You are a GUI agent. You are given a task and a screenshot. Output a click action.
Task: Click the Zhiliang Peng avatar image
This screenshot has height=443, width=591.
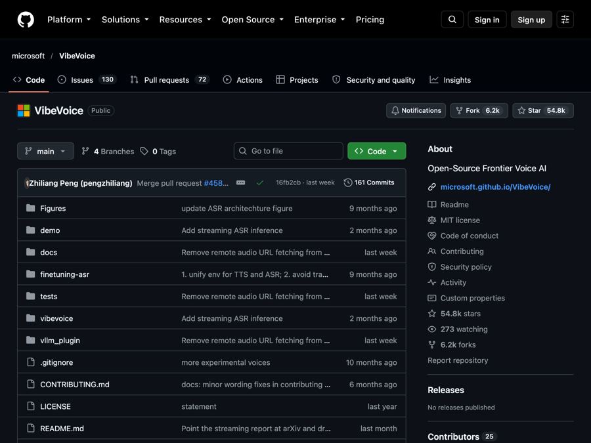[x=27, y=183]
